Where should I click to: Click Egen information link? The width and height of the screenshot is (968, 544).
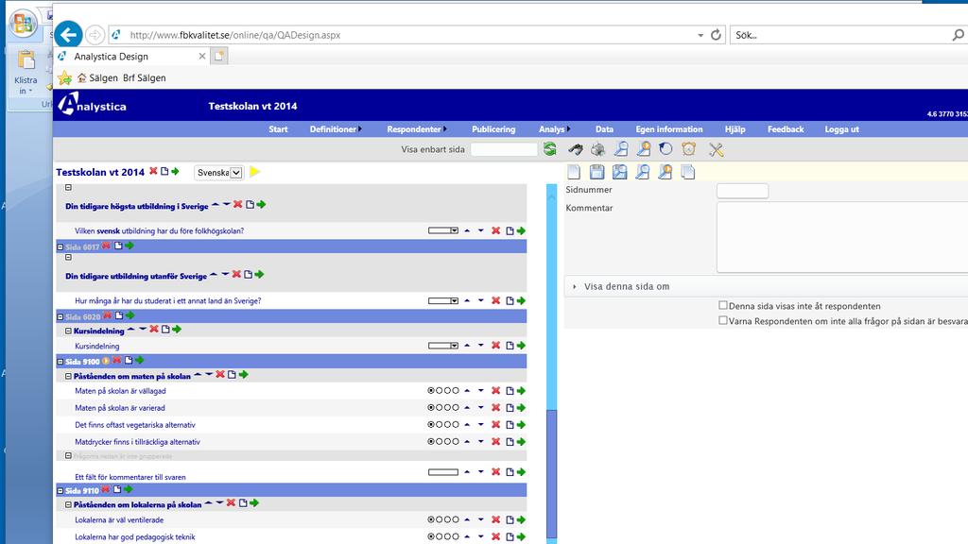[669, 128]
